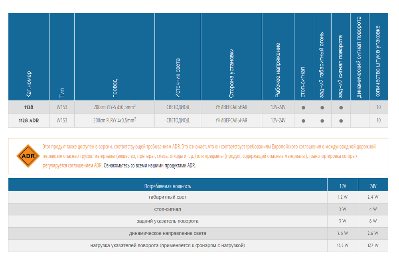Select catalog number cell '1128'
Viewport: 399px width, 260px height.
coord(29,107)
